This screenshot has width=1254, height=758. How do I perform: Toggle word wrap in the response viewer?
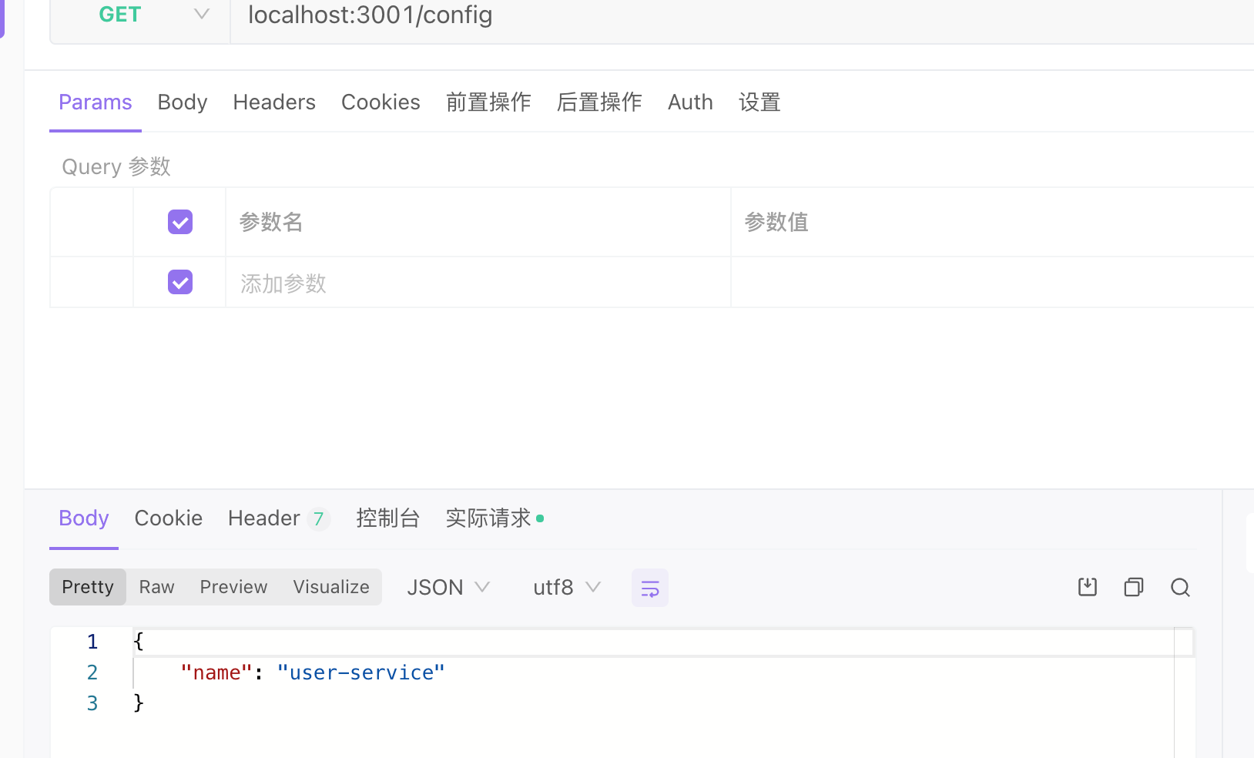649,587
